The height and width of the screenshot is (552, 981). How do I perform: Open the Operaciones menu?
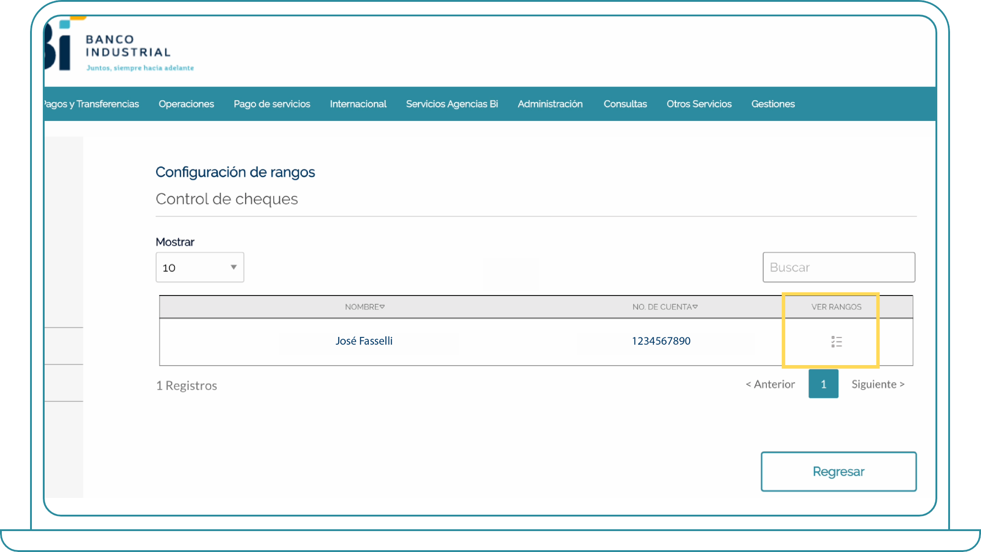click(x=186, y=104)
